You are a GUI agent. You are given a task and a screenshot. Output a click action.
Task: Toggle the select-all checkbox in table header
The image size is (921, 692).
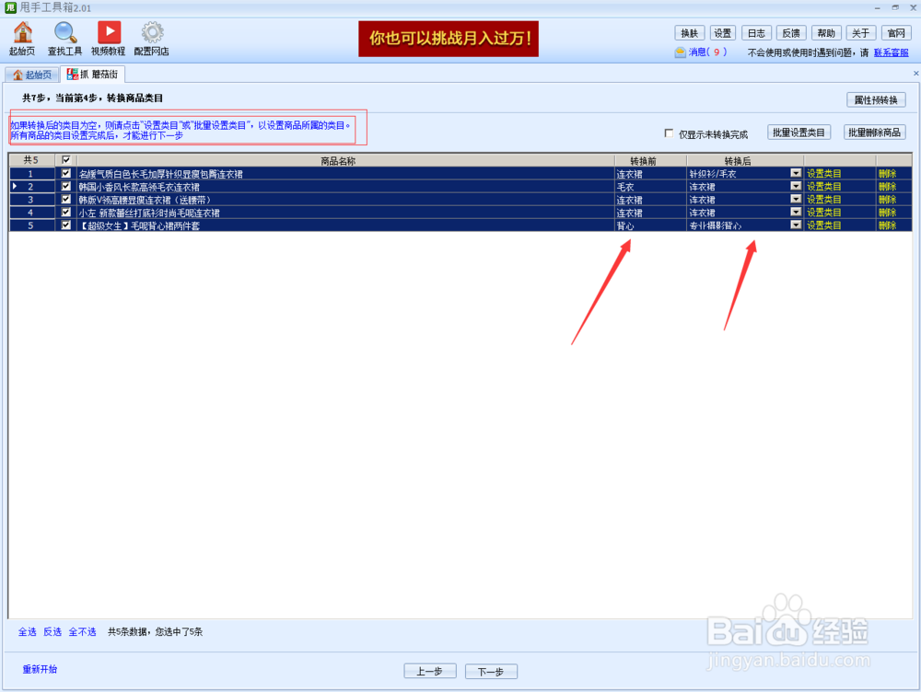pos(65,159)
